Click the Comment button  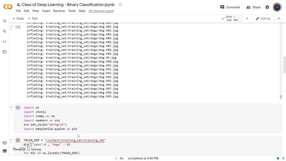tap(230, 7)
